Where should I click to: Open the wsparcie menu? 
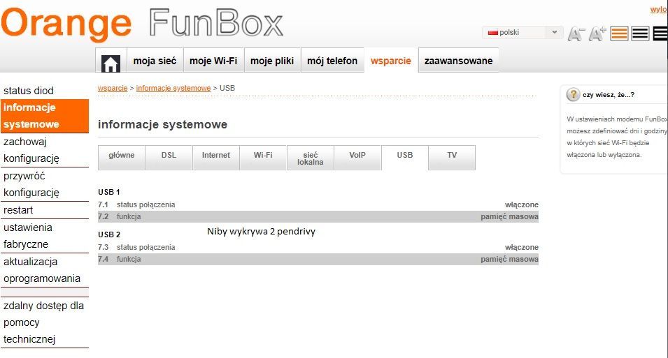(391, 61)
